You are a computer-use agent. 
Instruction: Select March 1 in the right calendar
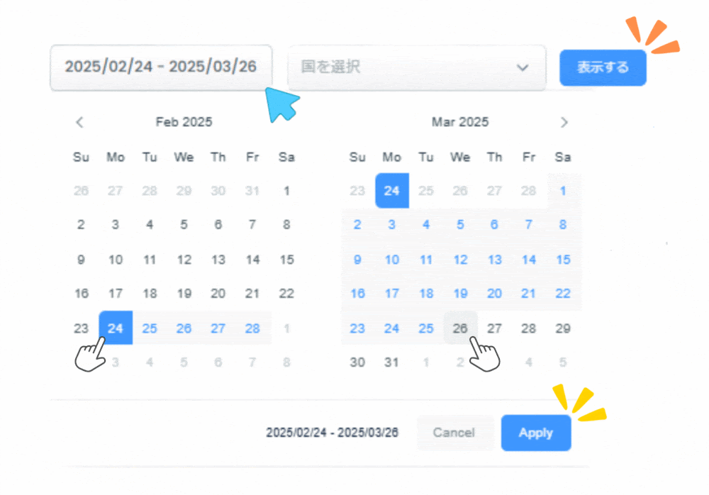[x=563, y=191]
